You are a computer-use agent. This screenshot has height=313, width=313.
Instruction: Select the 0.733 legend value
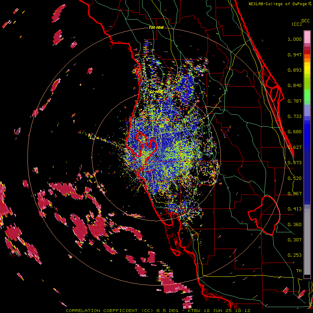click(295, 117)
